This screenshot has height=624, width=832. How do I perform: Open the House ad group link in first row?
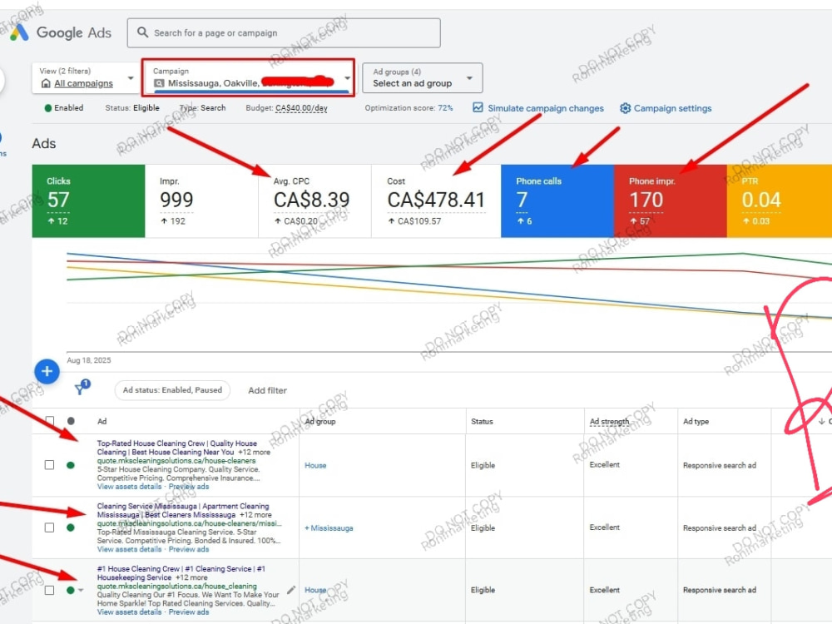coord(315,465)
